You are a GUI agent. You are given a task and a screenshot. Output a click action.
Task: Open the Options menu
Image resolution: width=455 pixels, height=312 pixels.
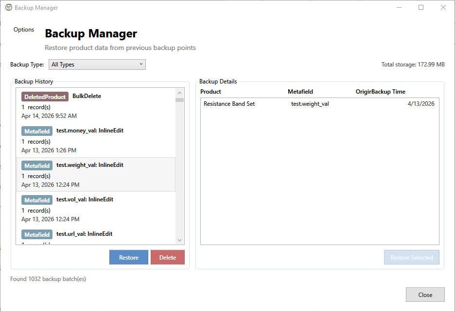point(23,30)
